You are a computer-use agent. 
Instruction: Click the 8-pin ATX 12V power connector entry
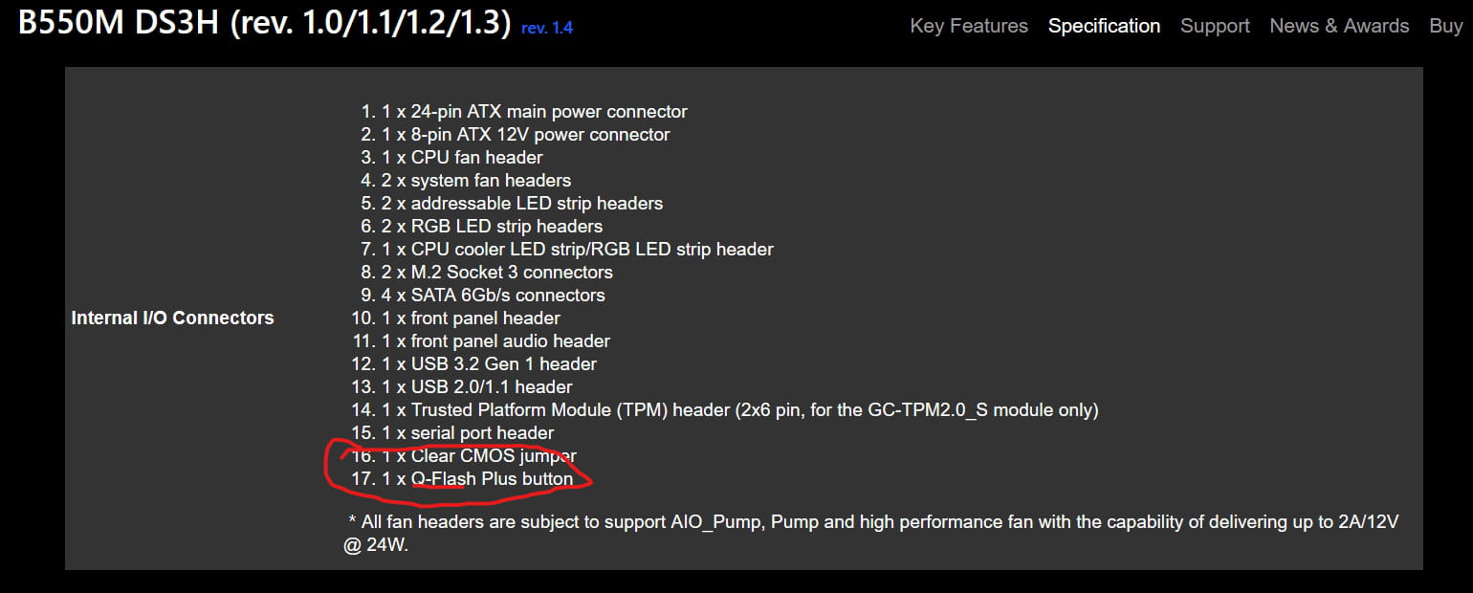pos(516,134)
